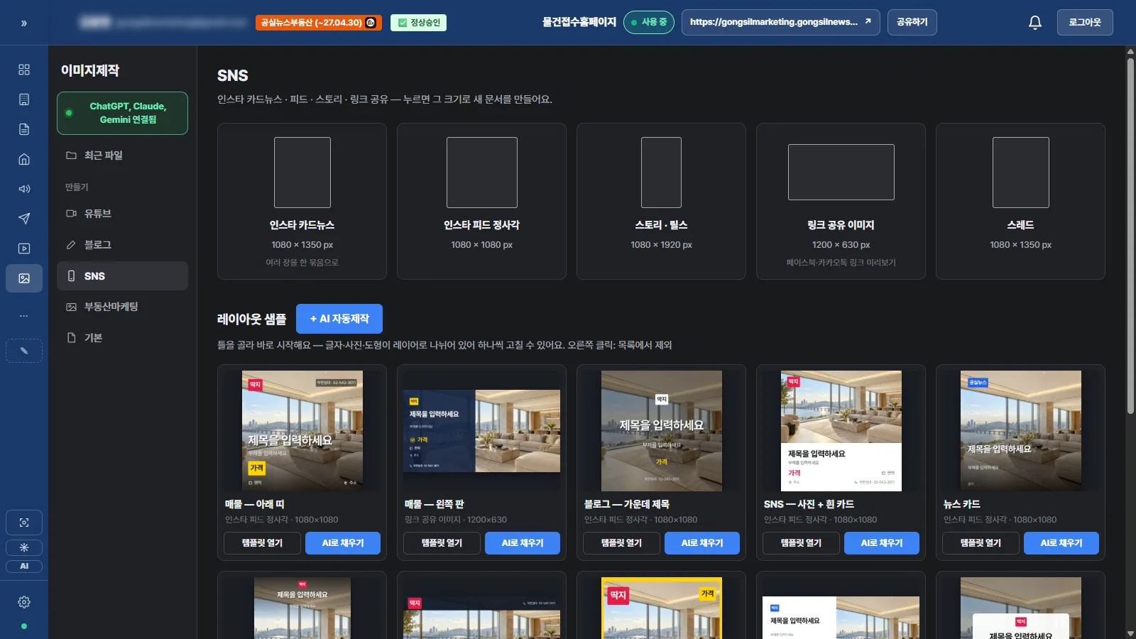Create a new 인스타 피드 정사각 document

[x=481, y=202]
